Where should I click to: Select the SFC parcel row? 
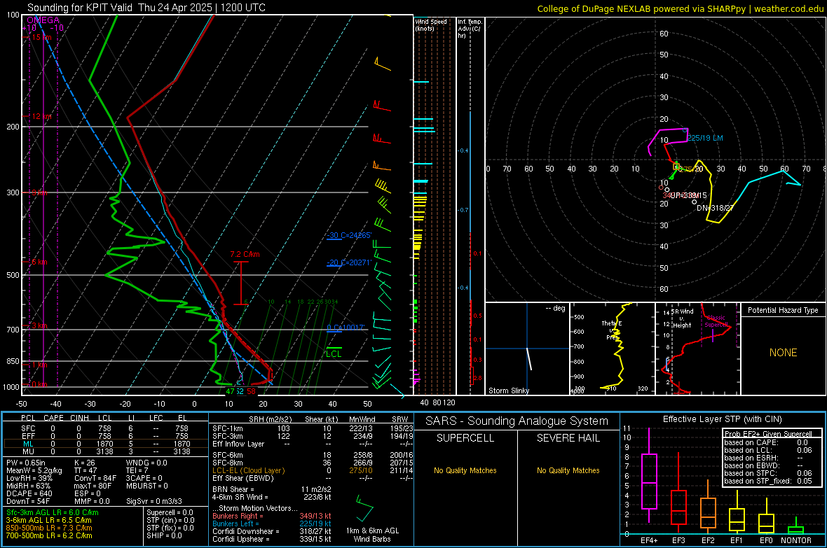pyautogui.click(x=104, y=428)
